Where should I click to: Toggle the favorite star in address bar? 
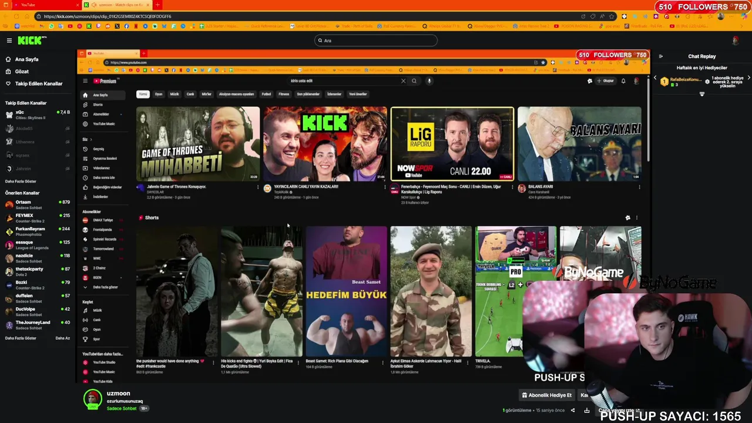[612, 16]
